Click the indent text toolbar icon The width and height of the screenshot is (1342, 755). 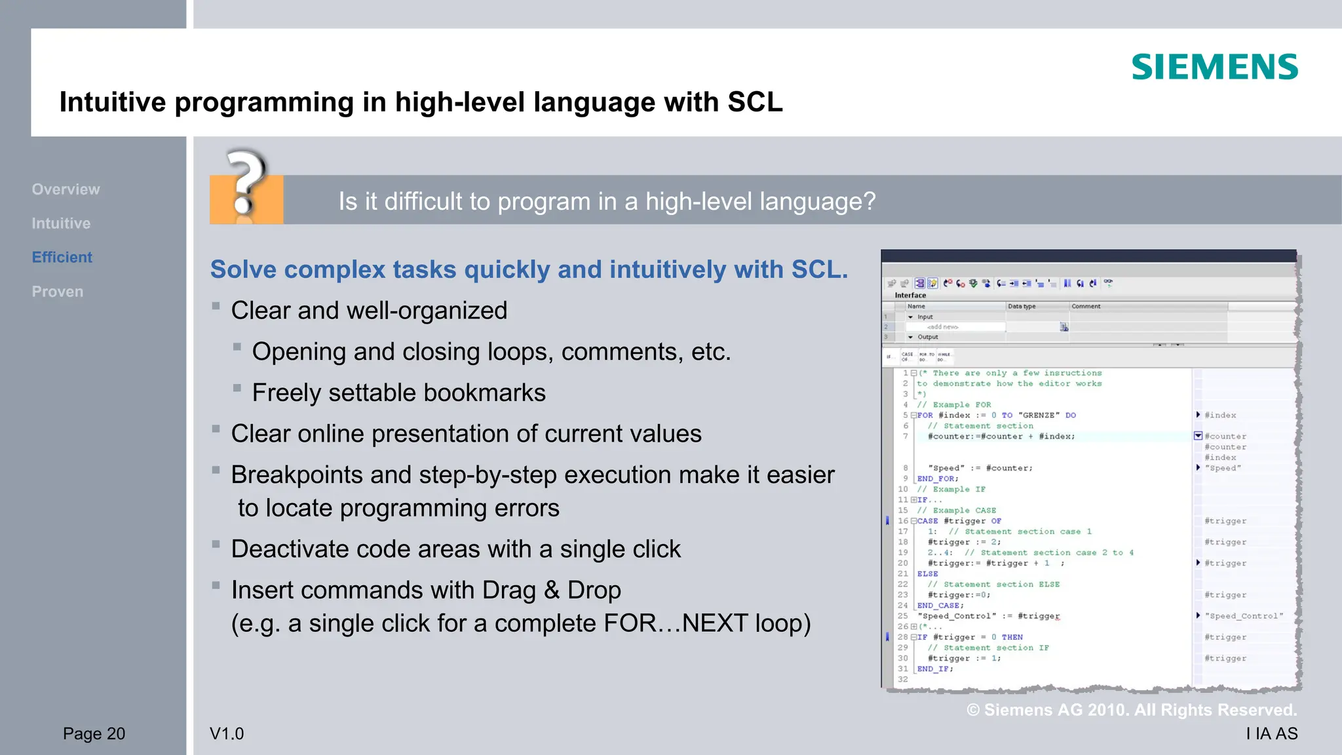1014,283
